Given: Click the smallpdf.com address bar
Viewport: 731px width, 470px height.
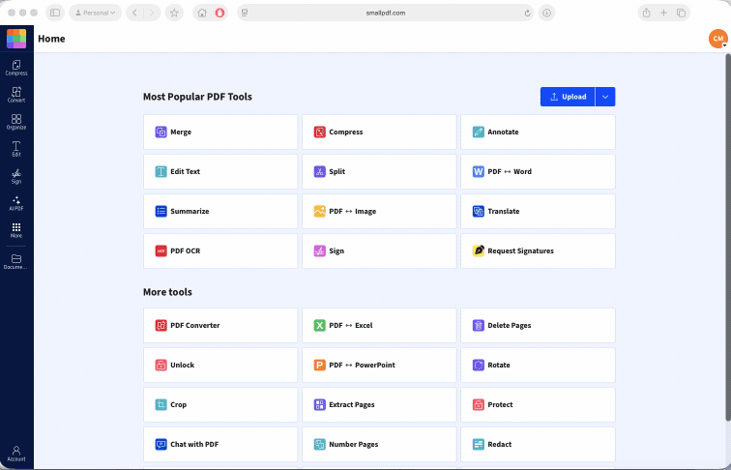Looking at the screenshot, I should tap(386, 13).
